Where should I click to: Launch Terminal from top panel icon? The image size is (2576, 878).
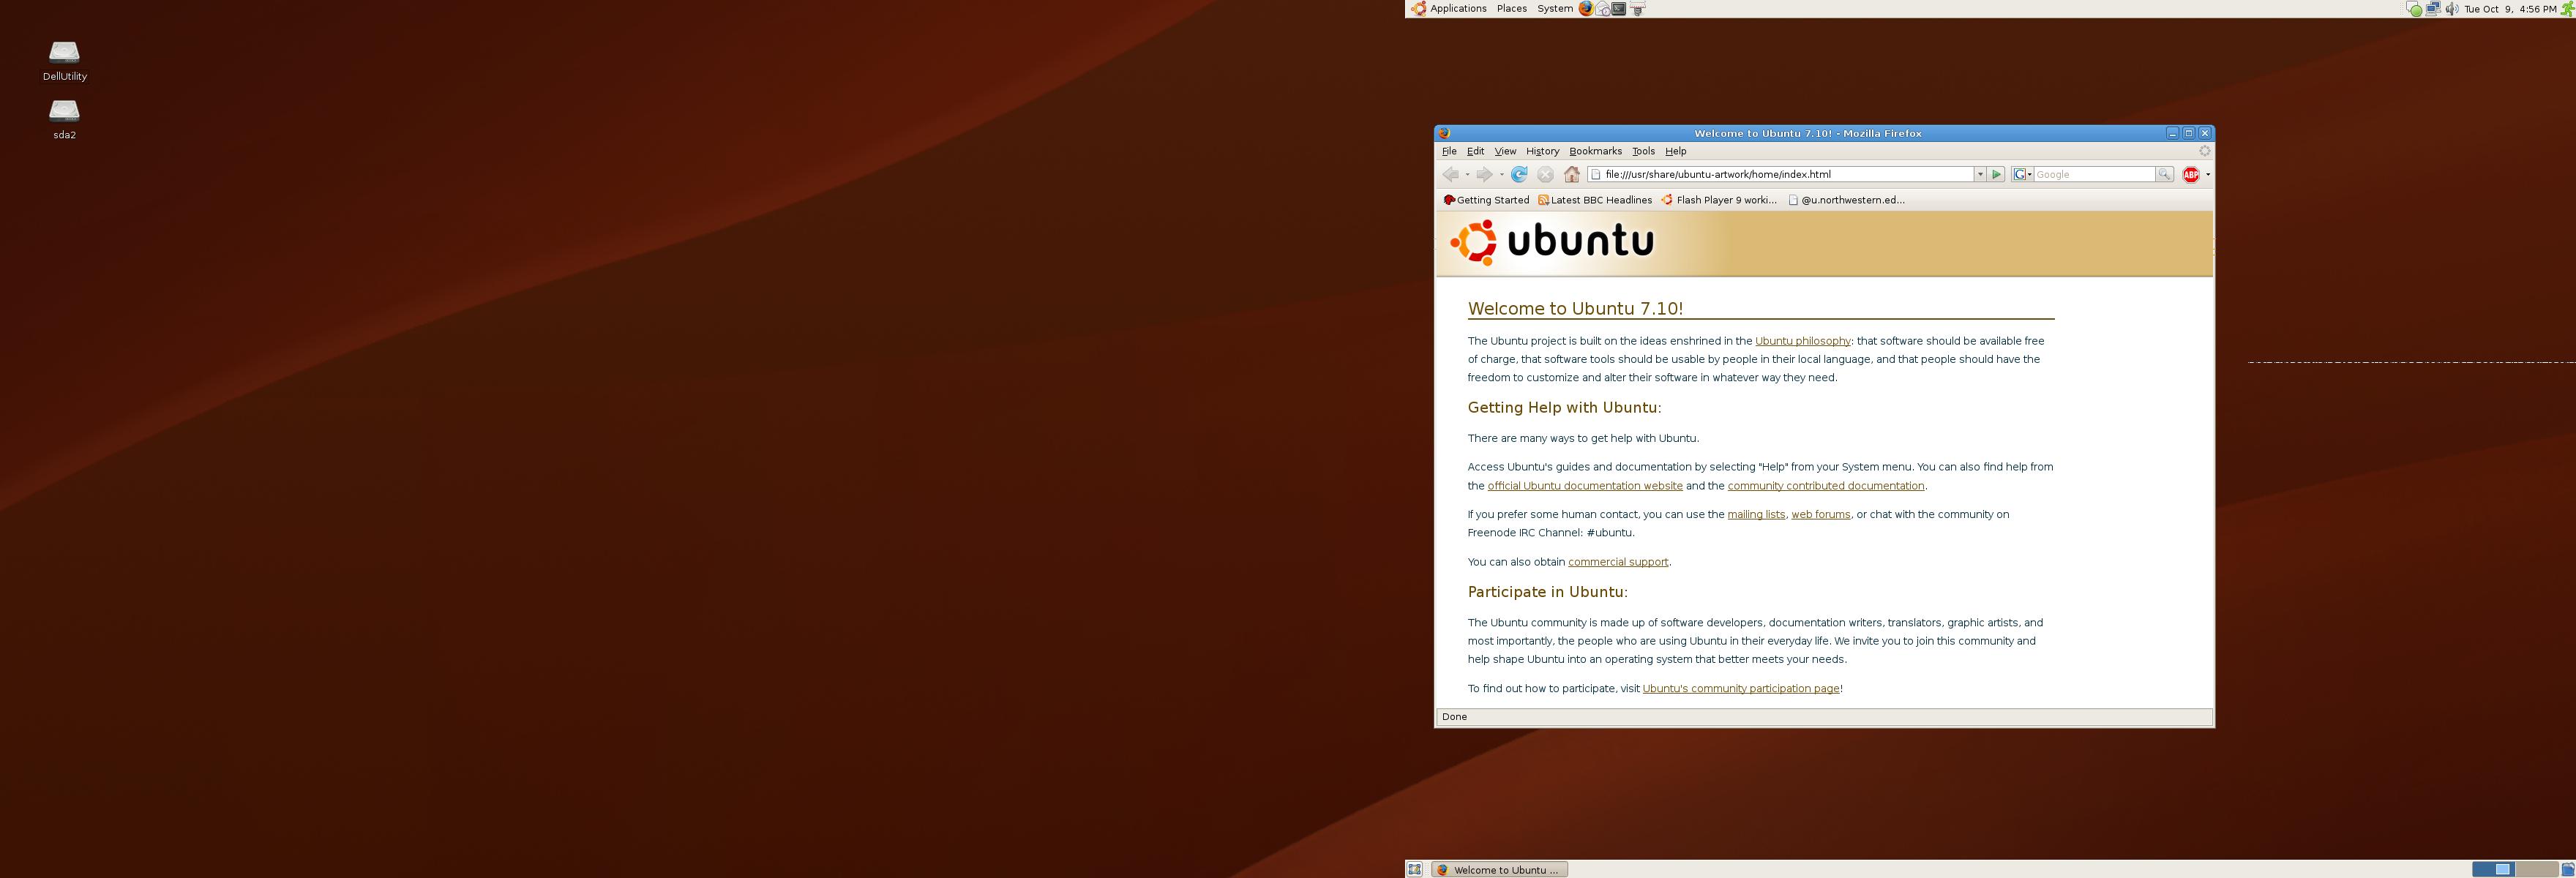tap(1619, 9)
